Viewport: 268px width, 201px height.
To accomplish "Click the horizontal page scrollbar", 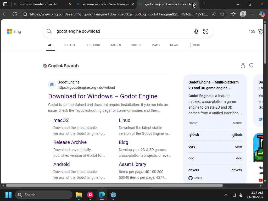I will (114, 186).
